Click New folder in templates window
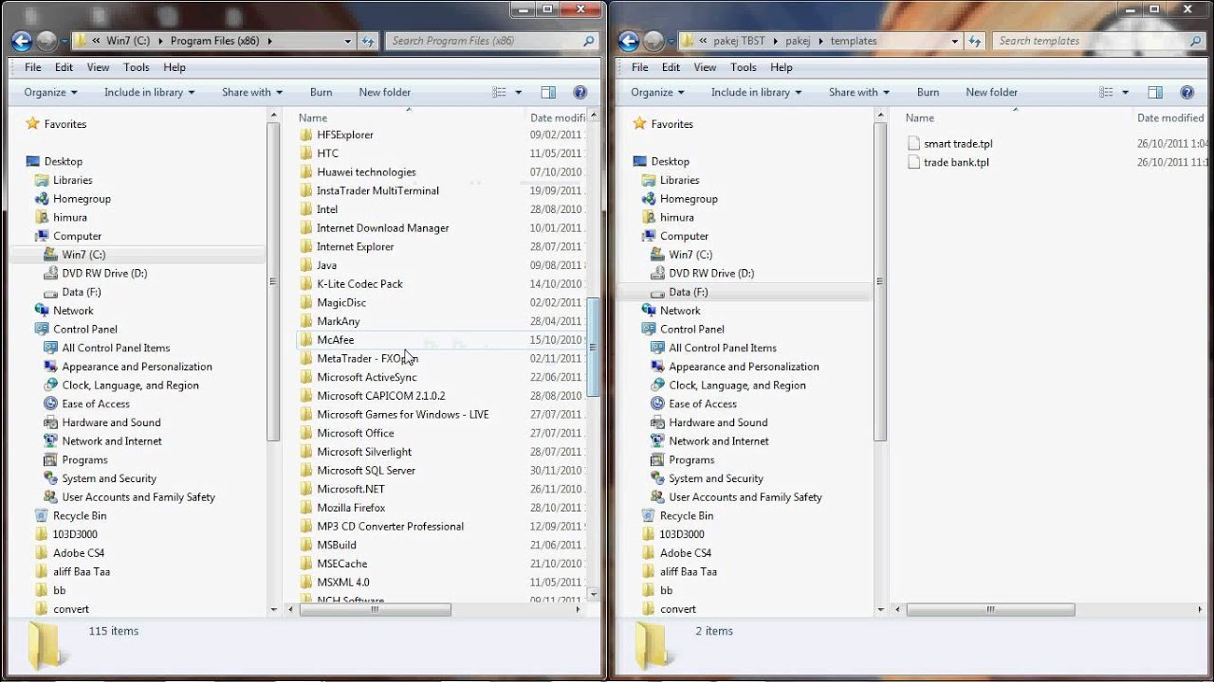Screen dimensions: 1214x682 (x=991, y=92)
